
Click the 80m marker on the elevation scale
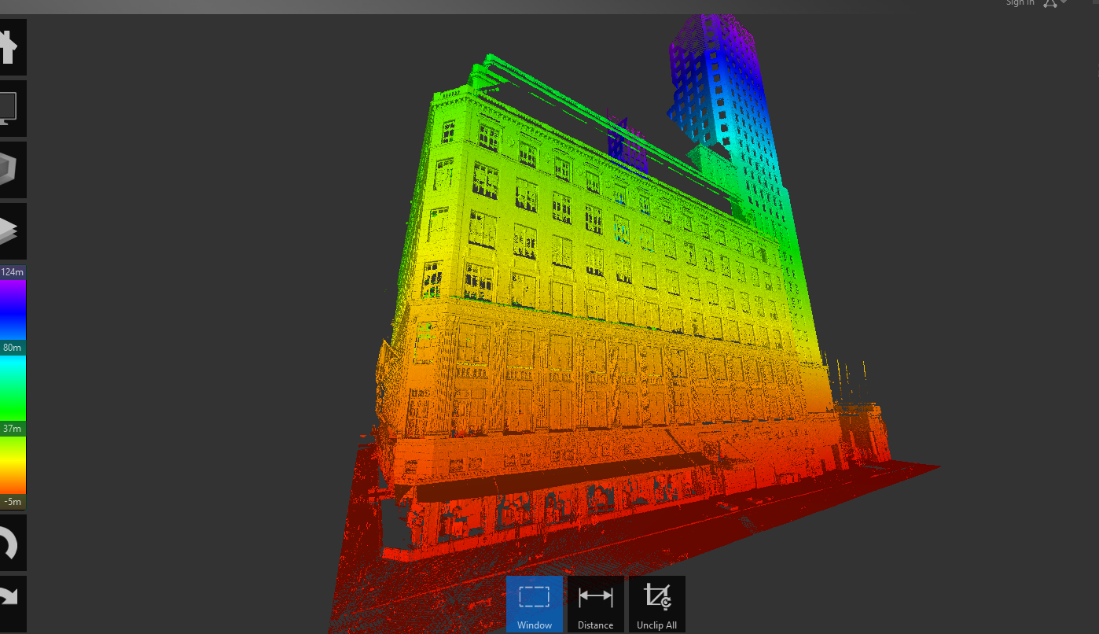click(x=11, y=346)
